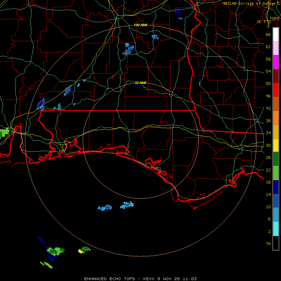Click the legend value '58'
The height and width of the screenshot is (281, 281).
(x=268, y=59)
